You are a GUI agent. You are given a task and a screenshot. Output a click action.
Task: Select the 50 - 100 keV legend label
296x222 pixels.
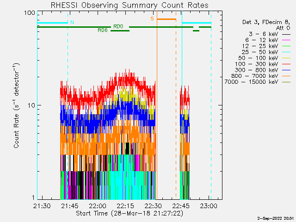coord(258,58)
